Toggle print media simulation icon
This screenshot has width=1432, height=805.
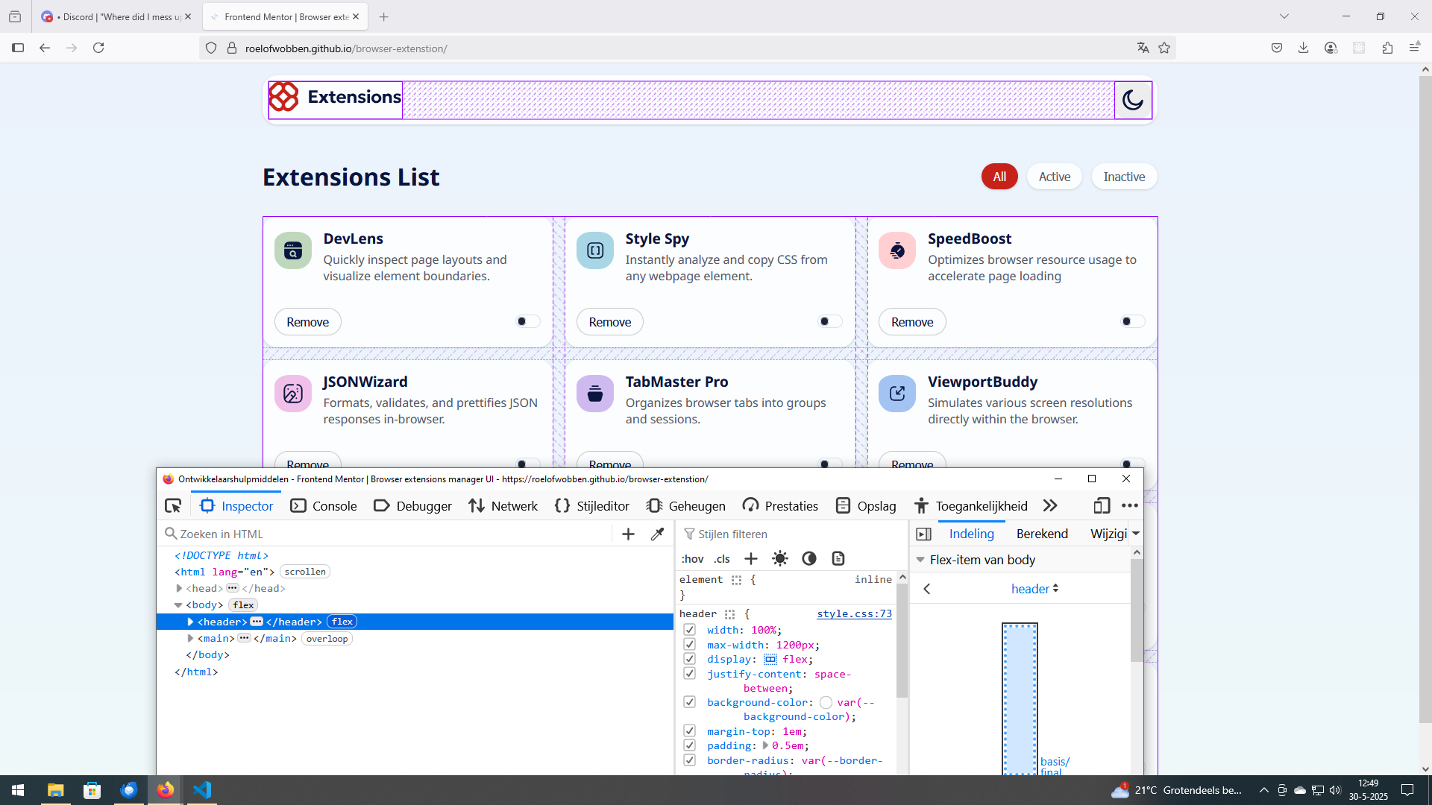click(x=838, y=558)
